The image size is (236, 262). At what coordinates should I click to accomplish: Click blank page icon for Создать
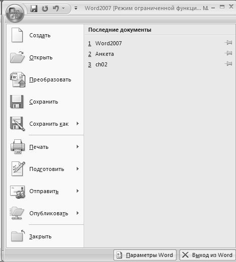click(17, 35)
